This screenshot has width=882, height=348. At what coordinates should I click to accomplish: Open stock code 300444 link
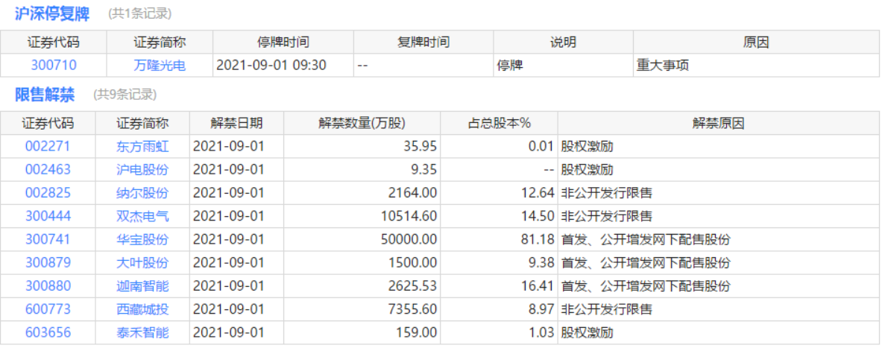tap(48, 217)
